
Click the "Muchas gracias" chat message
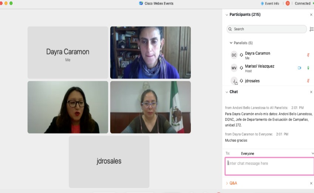tap(236, 140)
